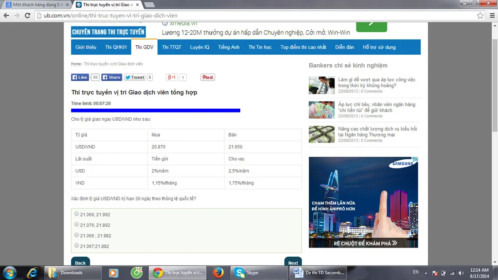
Task: Bookmark this page with the star icon
Action: coord(480,15)
